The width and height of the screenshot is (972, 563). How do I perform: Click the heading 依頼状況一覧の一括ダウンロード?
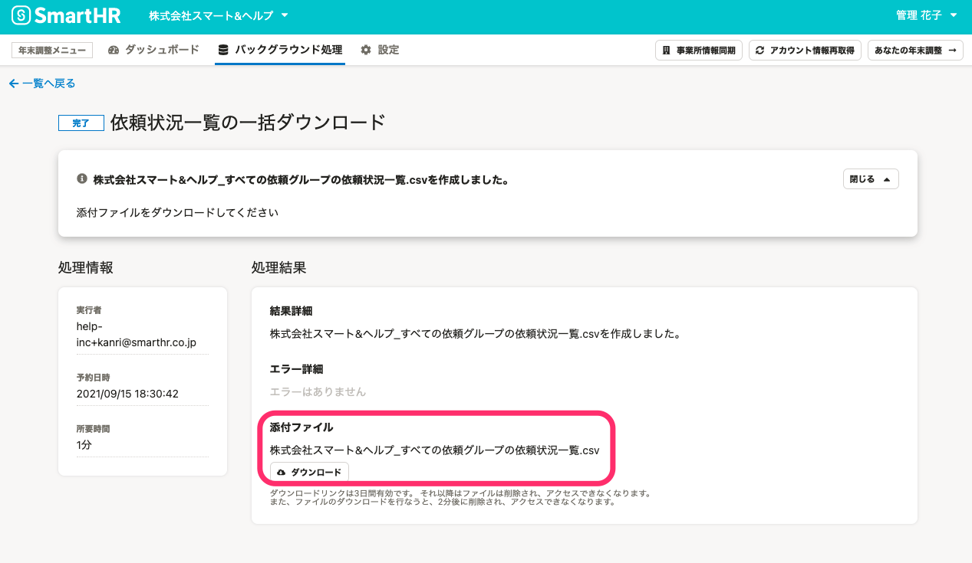(x=248, y=122)
